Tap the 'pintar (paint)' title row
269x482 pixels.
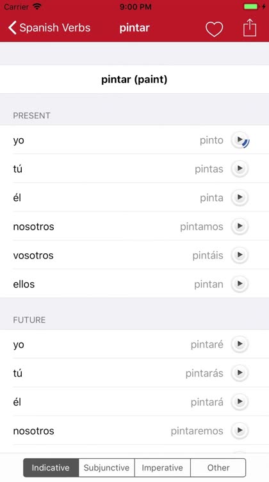[x=134, y=79]
